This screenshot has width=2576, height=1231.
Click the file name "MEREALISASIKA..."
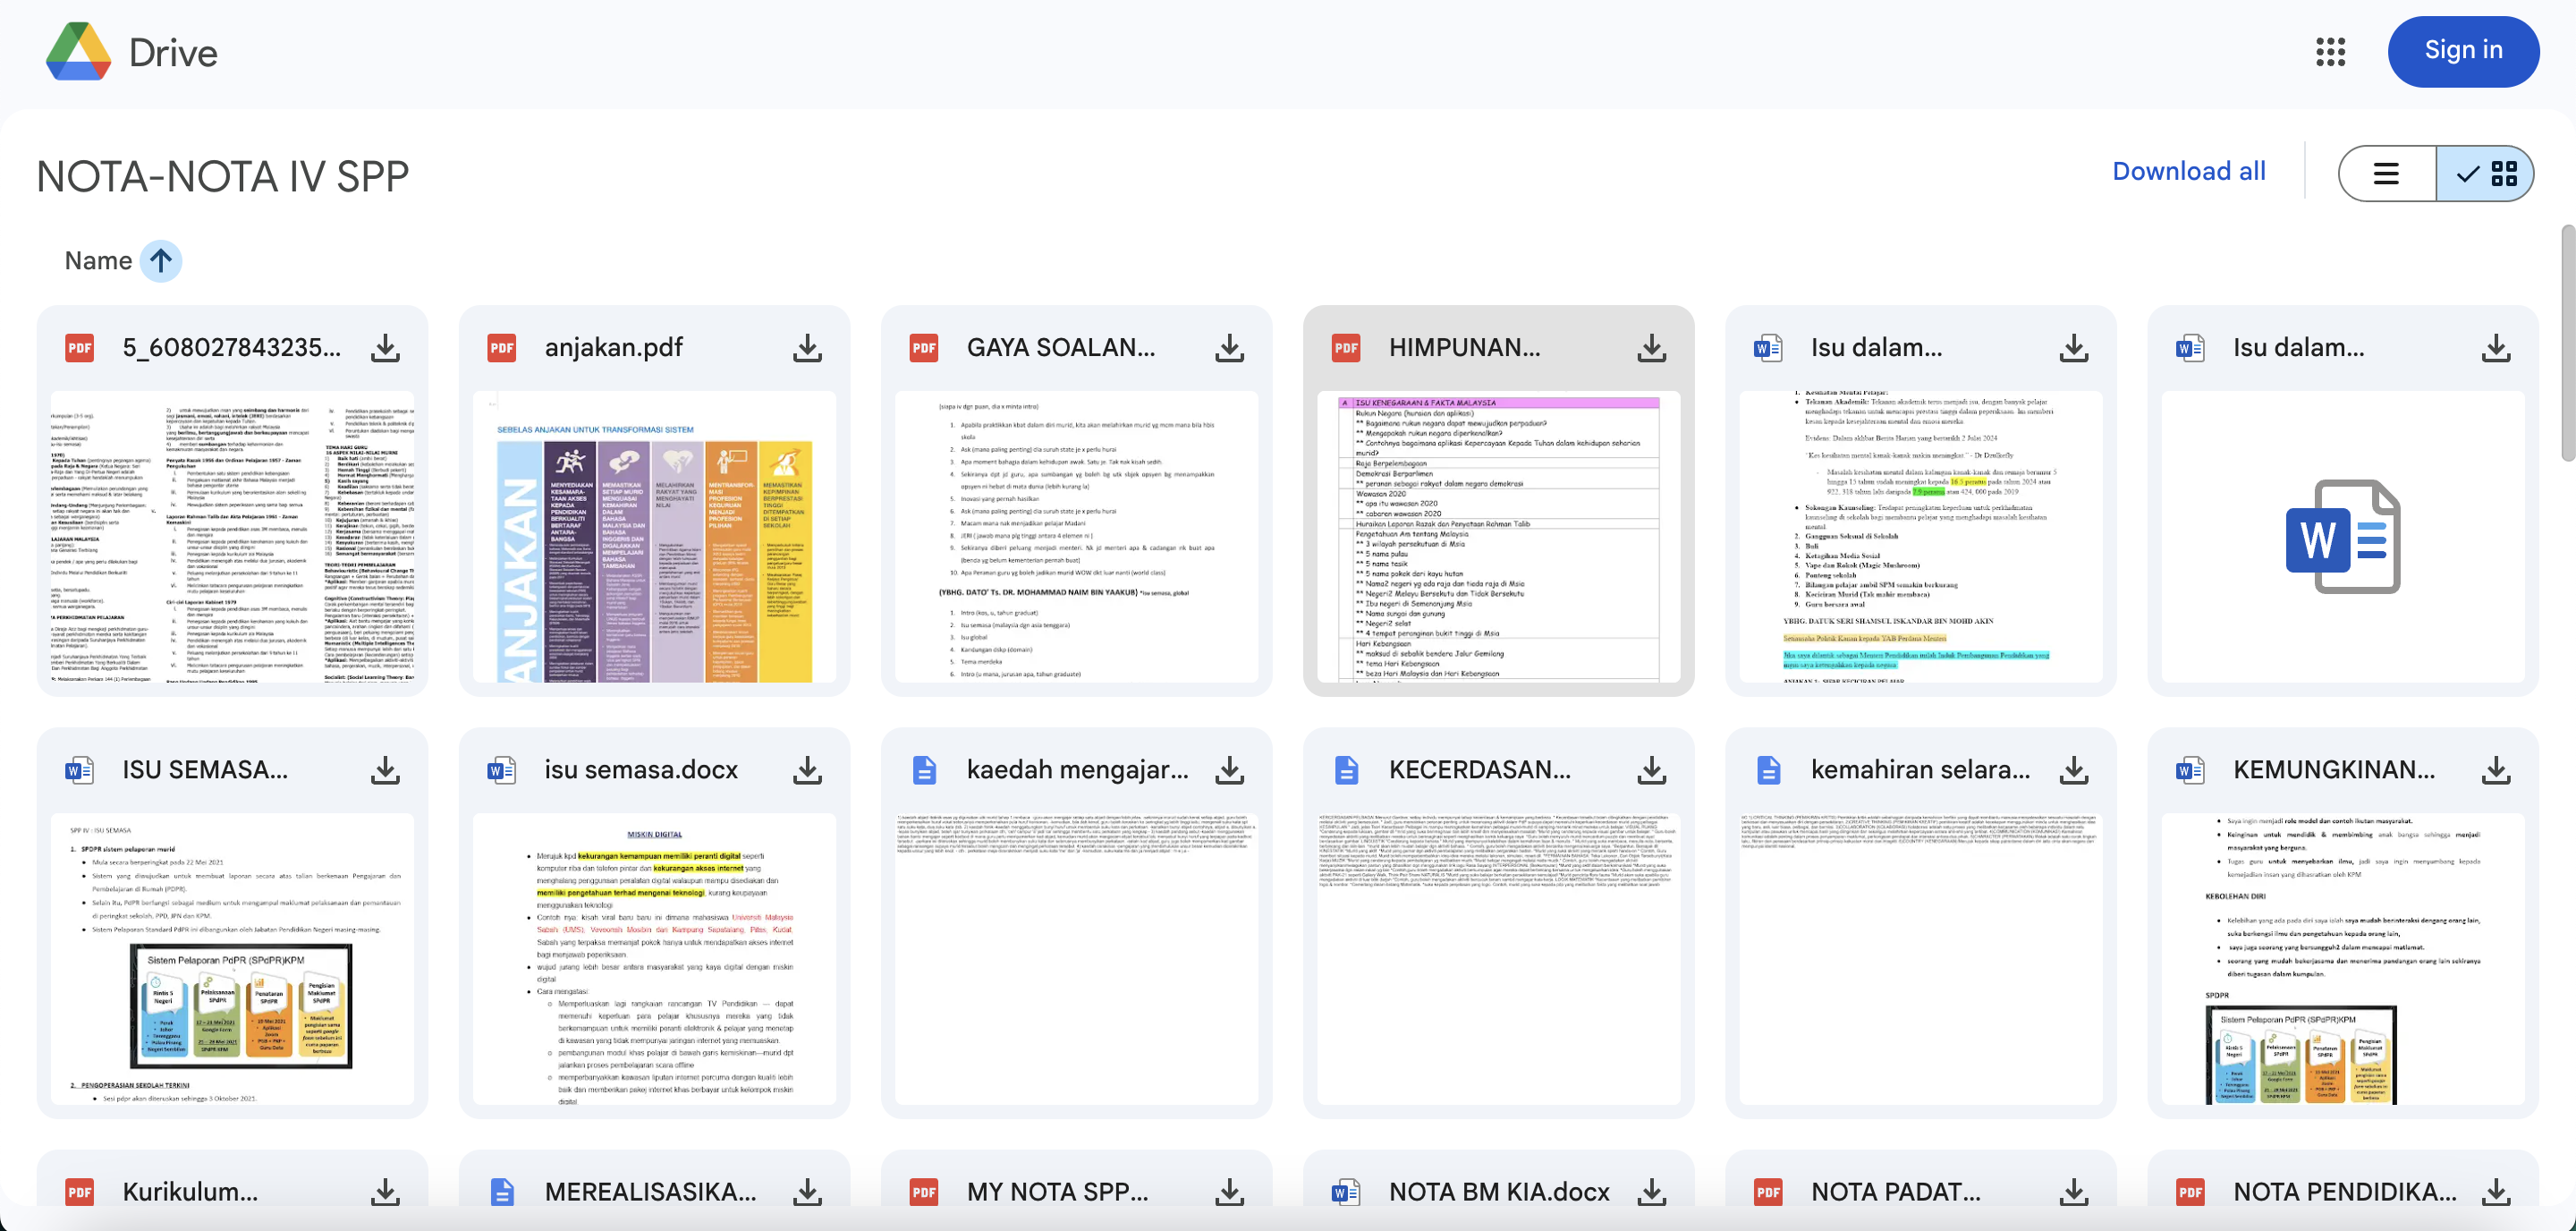pyautogui.click(x=650, y=1192)
